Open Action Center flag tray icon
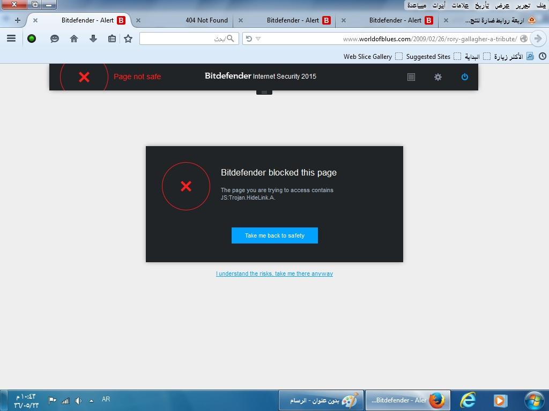Screen dimensions: 549x411 click(x=53, y=400)
